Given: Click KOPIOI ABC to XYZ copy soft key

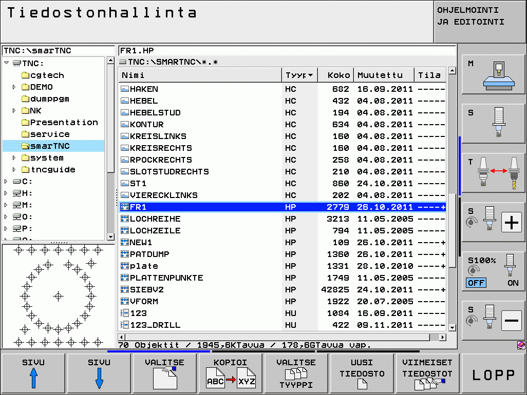Looking at the screenshot, I should tap(231, 373).
